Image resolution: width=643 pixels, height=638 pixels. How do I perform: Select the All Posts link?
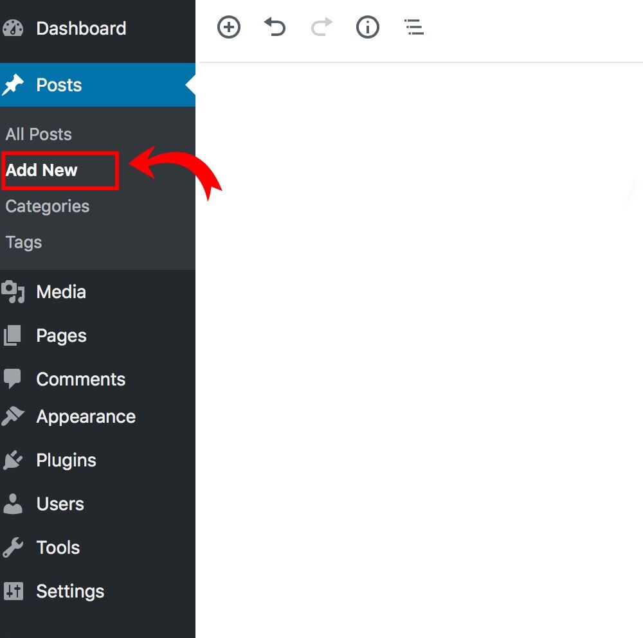39,134
